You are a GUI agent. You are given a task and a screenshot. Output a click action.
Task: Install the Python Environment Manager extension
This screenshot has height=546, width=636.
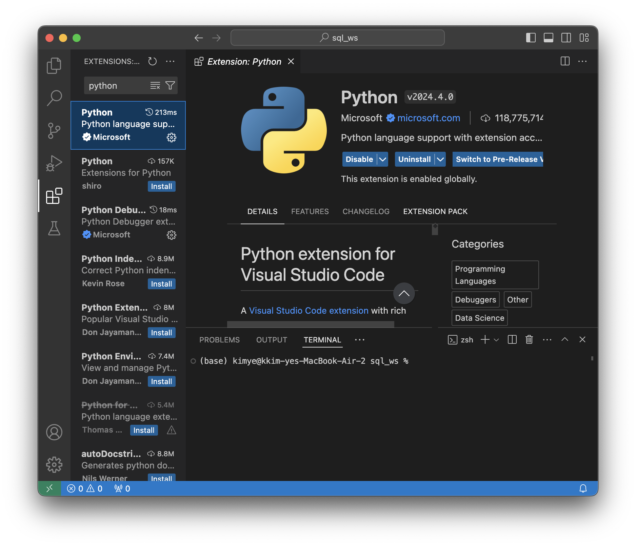click(161, 381)
